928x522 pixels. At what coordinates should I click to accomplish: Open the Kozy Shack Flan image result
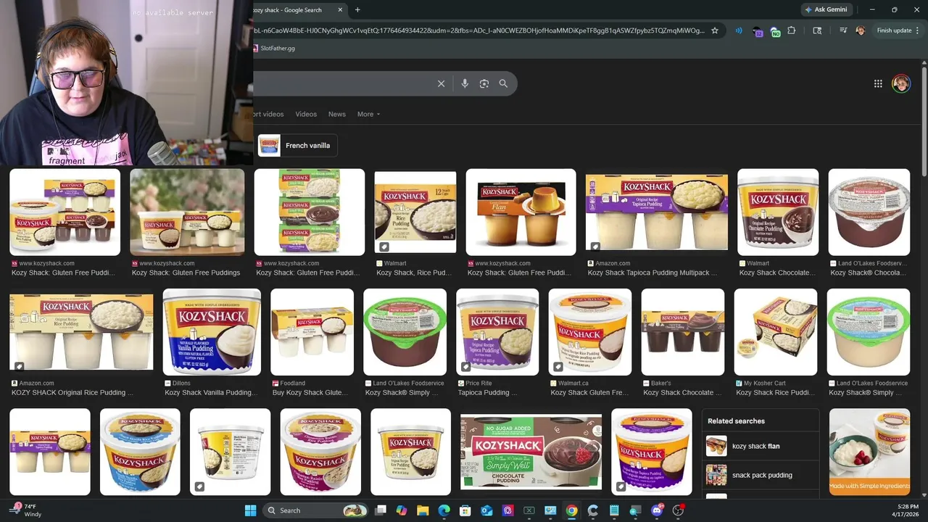tap(521, 212)
